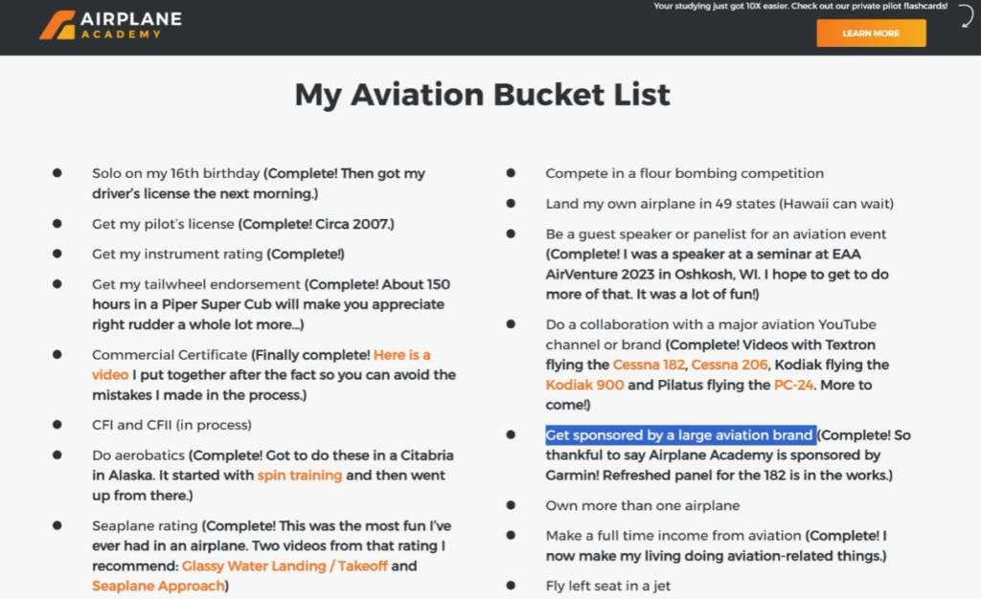Open the 'PC-24' link

tap(793, 385)
